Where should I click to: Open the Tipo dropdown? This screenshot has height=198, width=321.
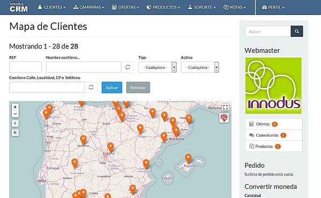pyautogui.click(x=157, y=67)
